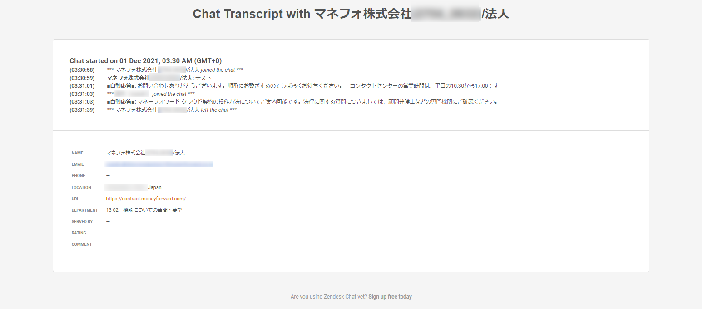Click the (03:31:39) timestamp
Viewport: 703px width, 309px height.
pos(82,110)
